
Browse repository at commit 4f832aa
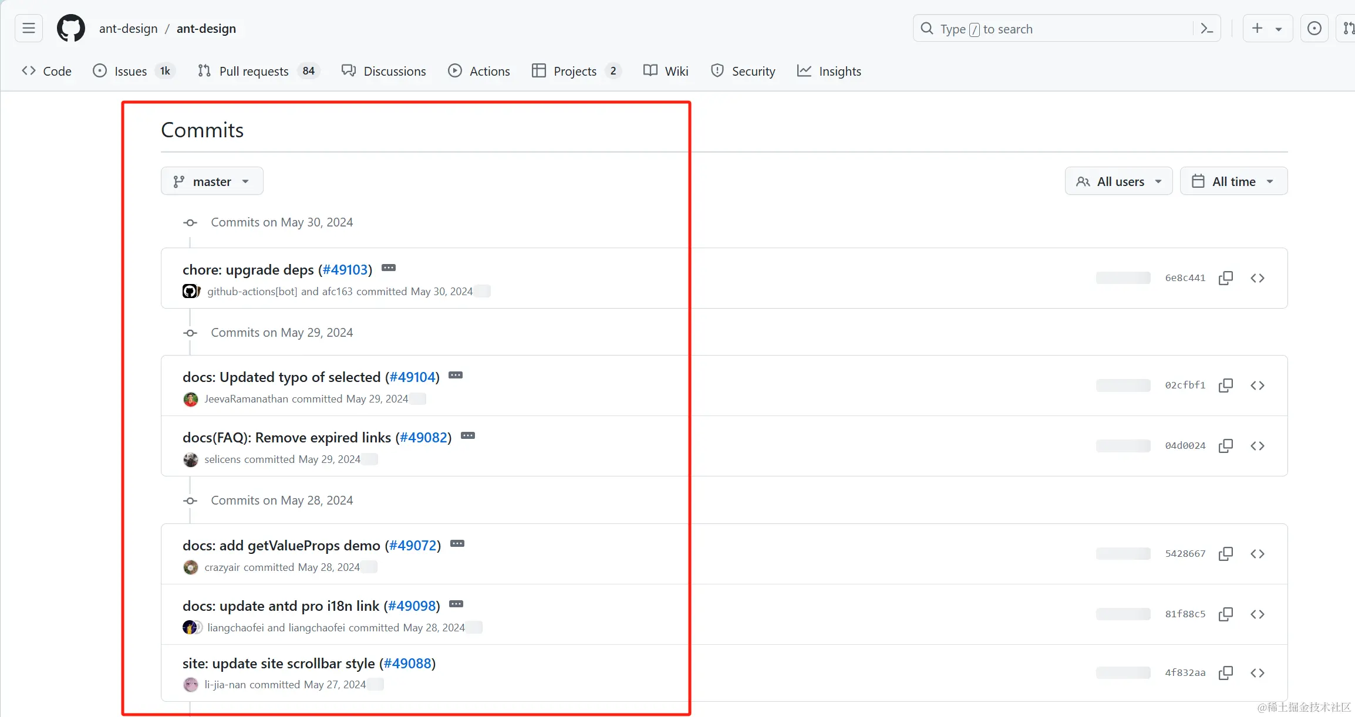[1257, 673]
